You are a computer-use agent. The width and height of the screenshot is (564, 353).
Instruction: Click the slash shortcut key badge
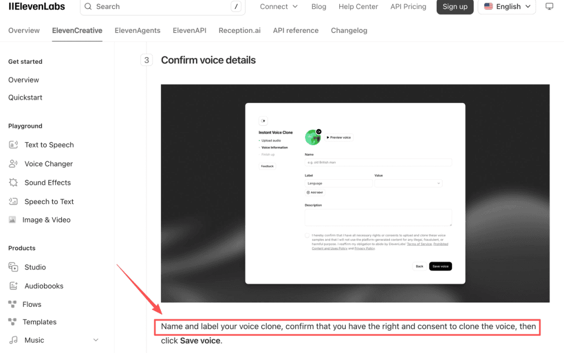click(x=236, y=7)
